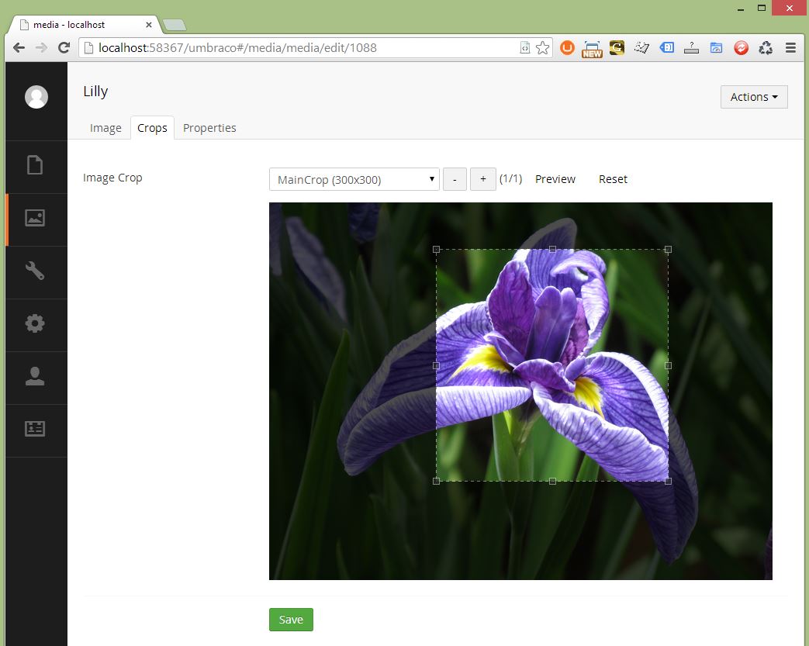Image resolution: width=809 pixels, height=646 pixels.
Task: Open the Users section person icon
Action: tap(35, 376)
